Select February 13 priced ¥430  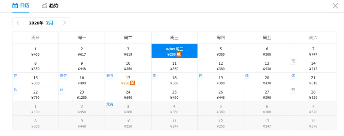[x=267, y=65]
